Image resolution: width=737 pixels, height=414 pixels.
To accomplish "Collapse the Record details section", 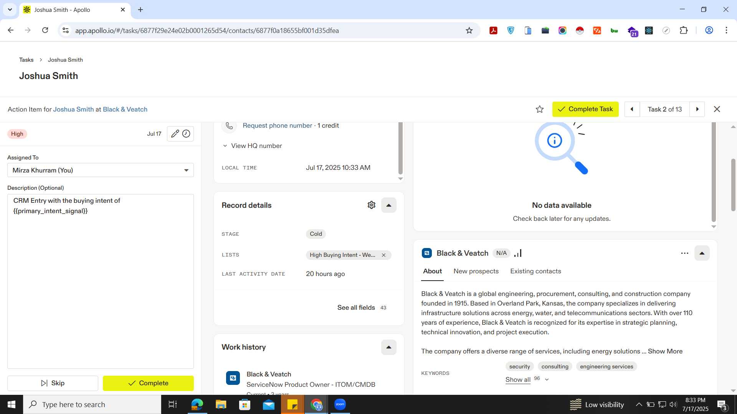I will pyautogui.click(x=388, y=205).
